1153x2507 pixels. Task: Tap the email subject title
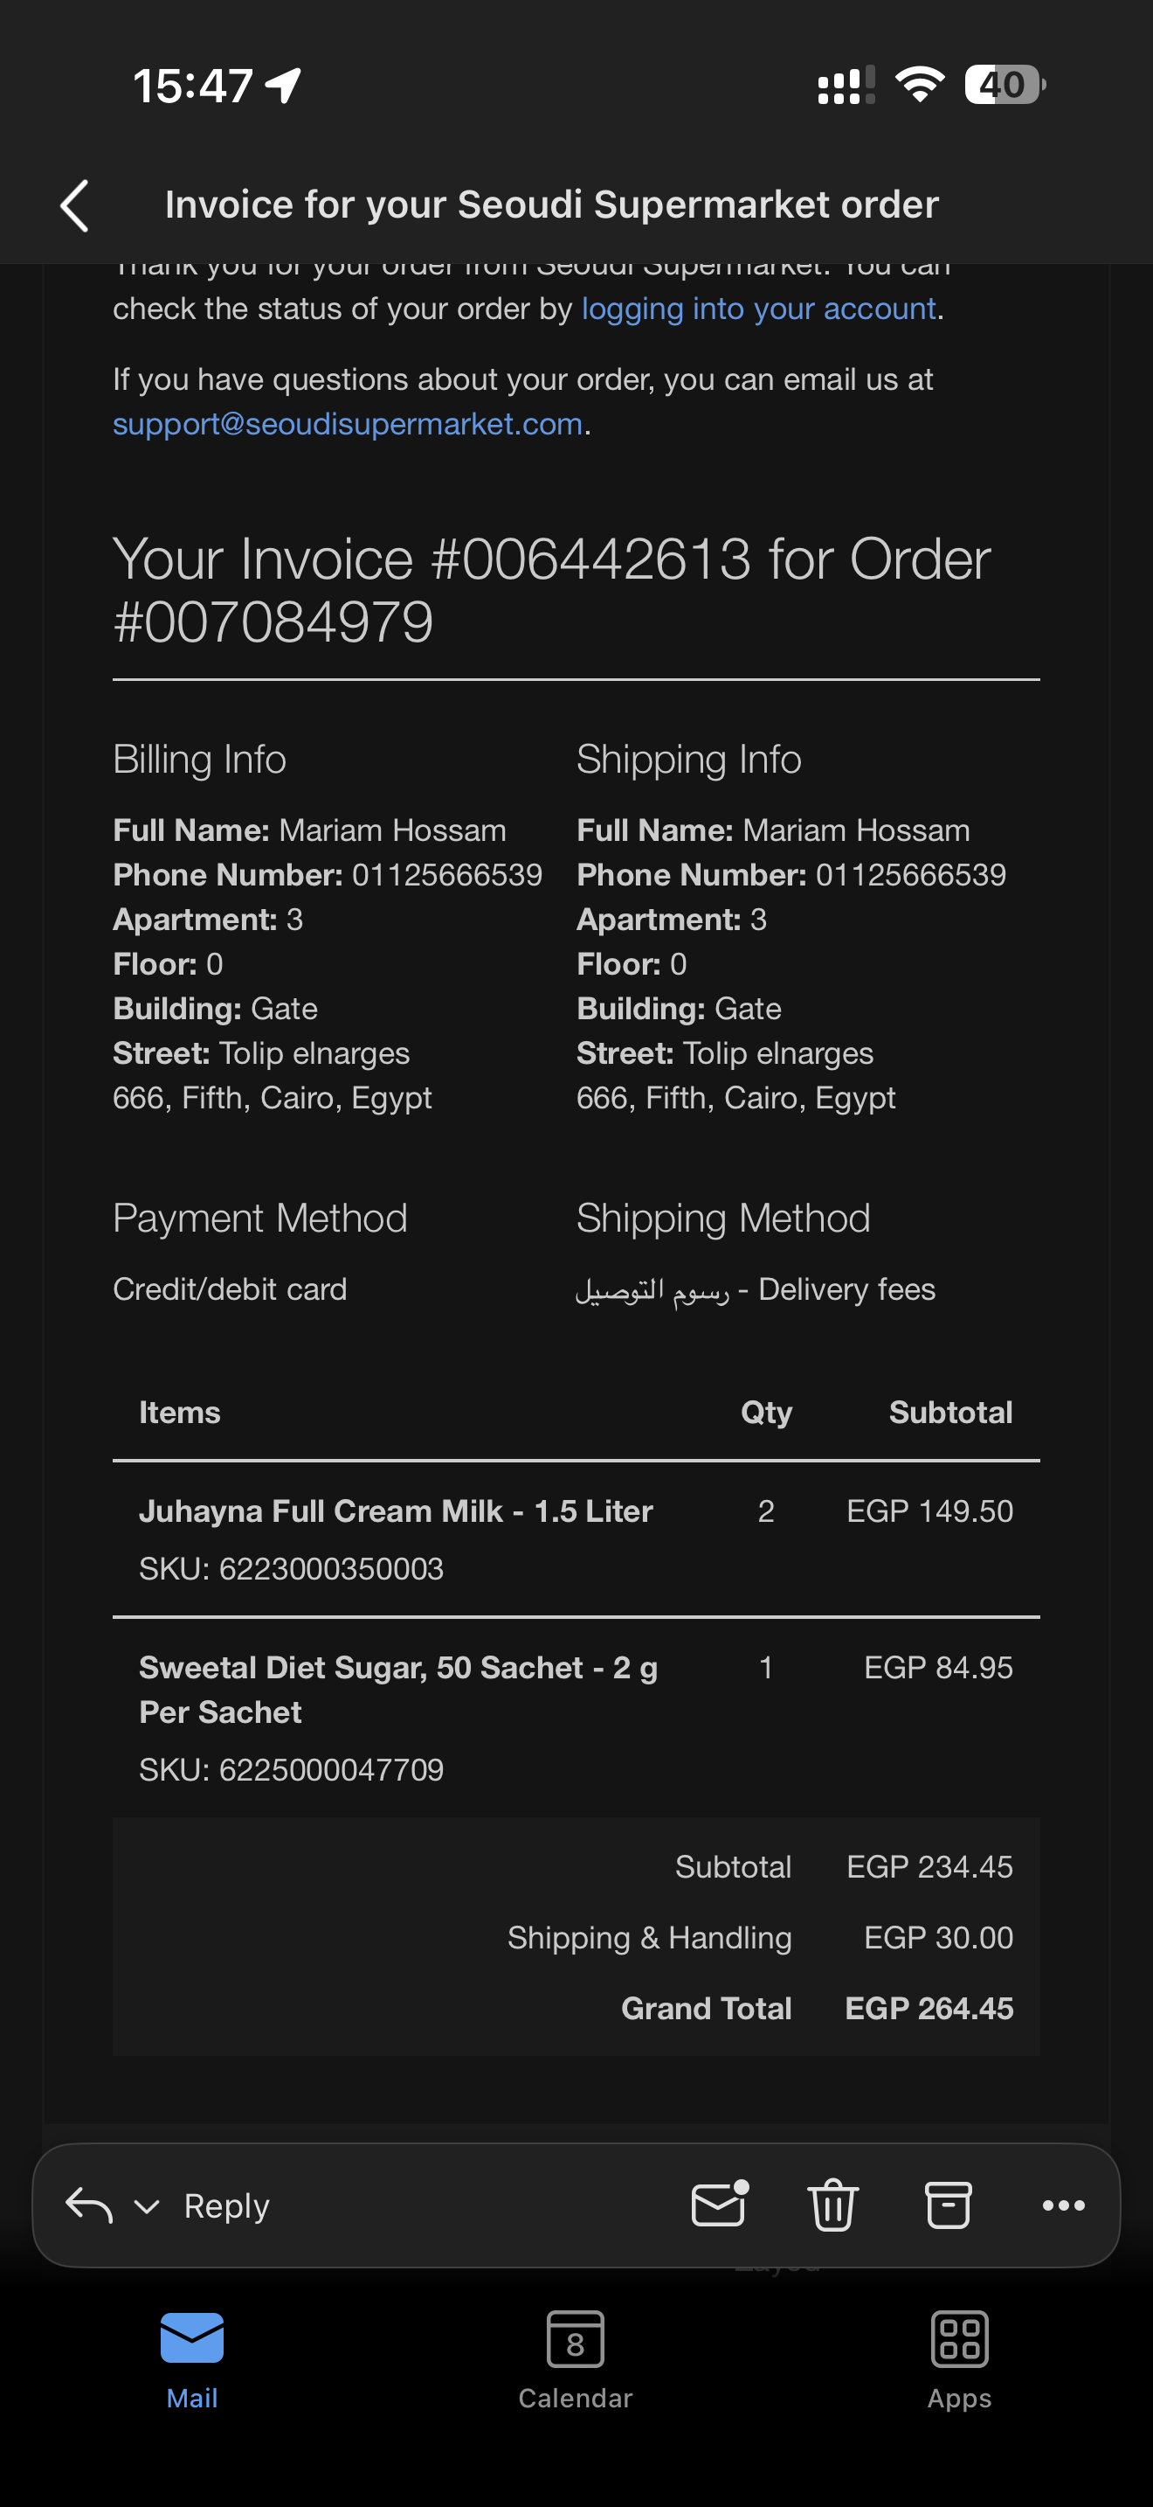pos(551,205)
